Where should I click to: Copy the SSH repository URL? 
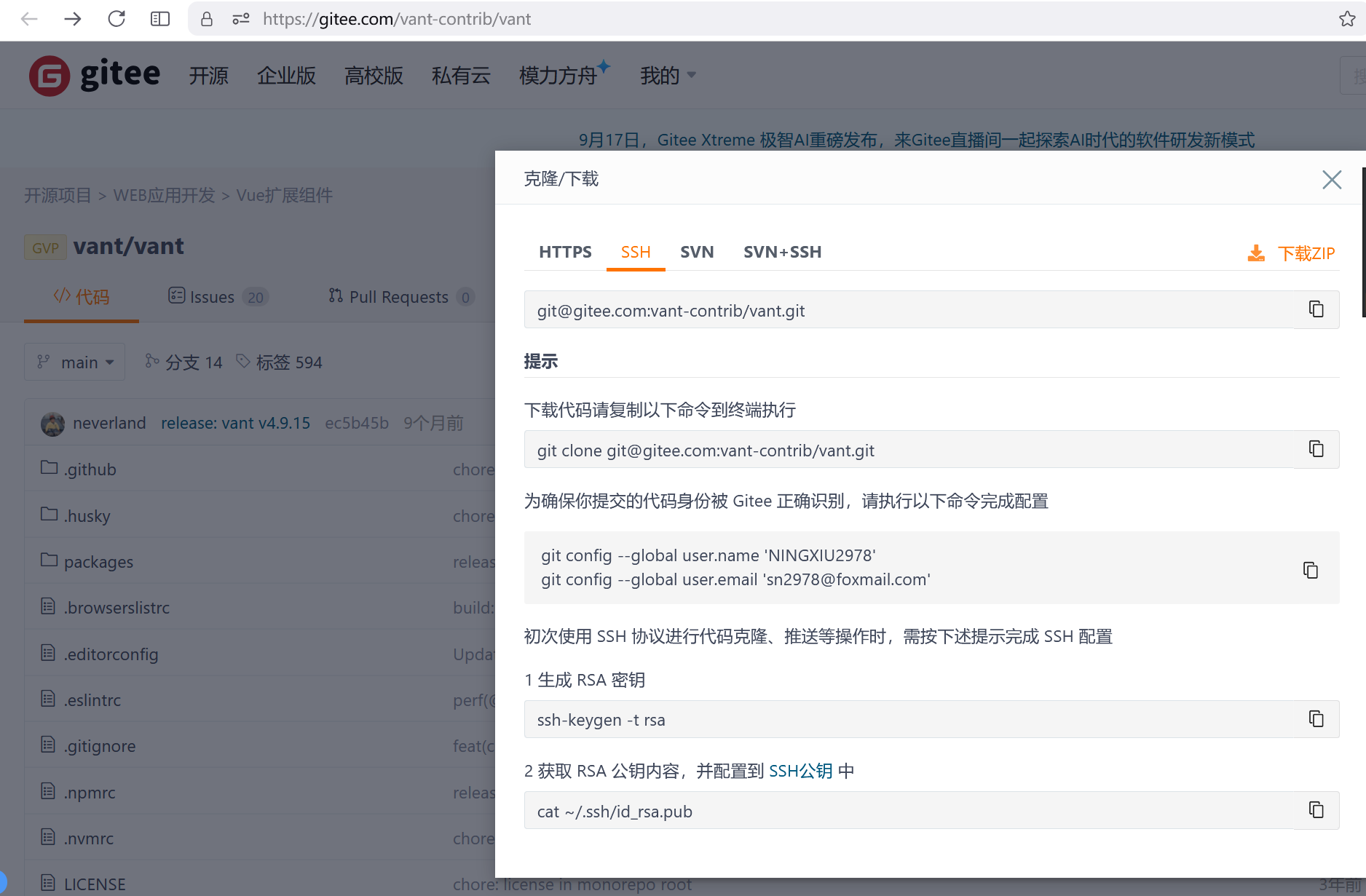[x=1316, y=309]
